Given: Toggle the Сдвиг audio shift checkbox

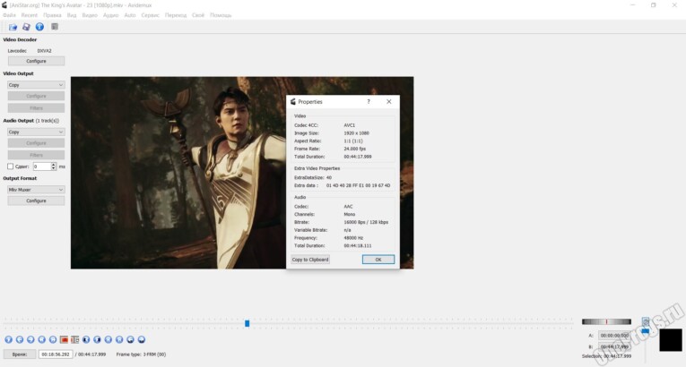Looking at the screenshot, I should (10, 166).
